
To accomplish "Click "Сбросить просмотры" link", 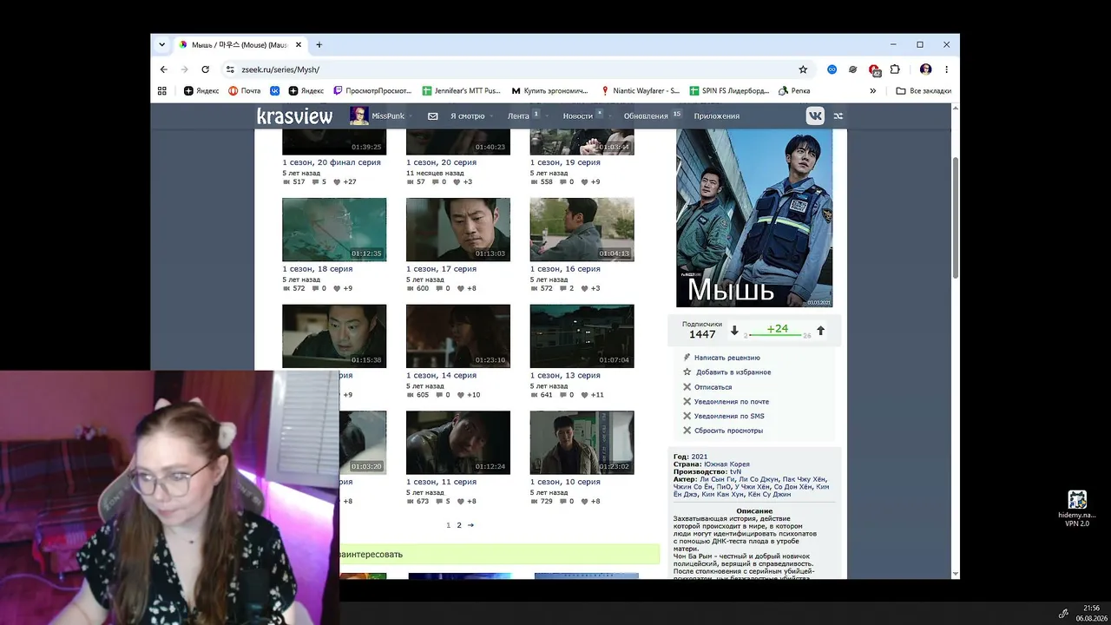I will point(729,431).
